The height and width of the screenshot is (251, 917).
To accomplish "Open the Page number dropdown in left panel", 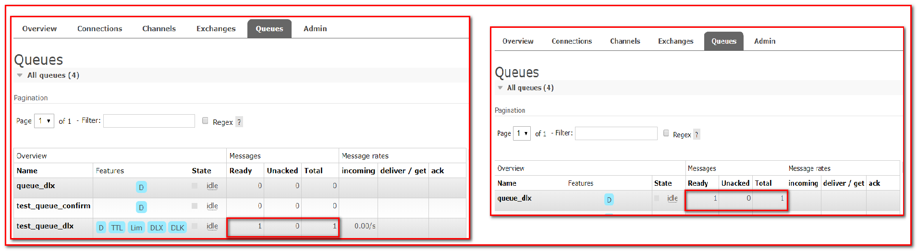I will [x=44, y=121].
